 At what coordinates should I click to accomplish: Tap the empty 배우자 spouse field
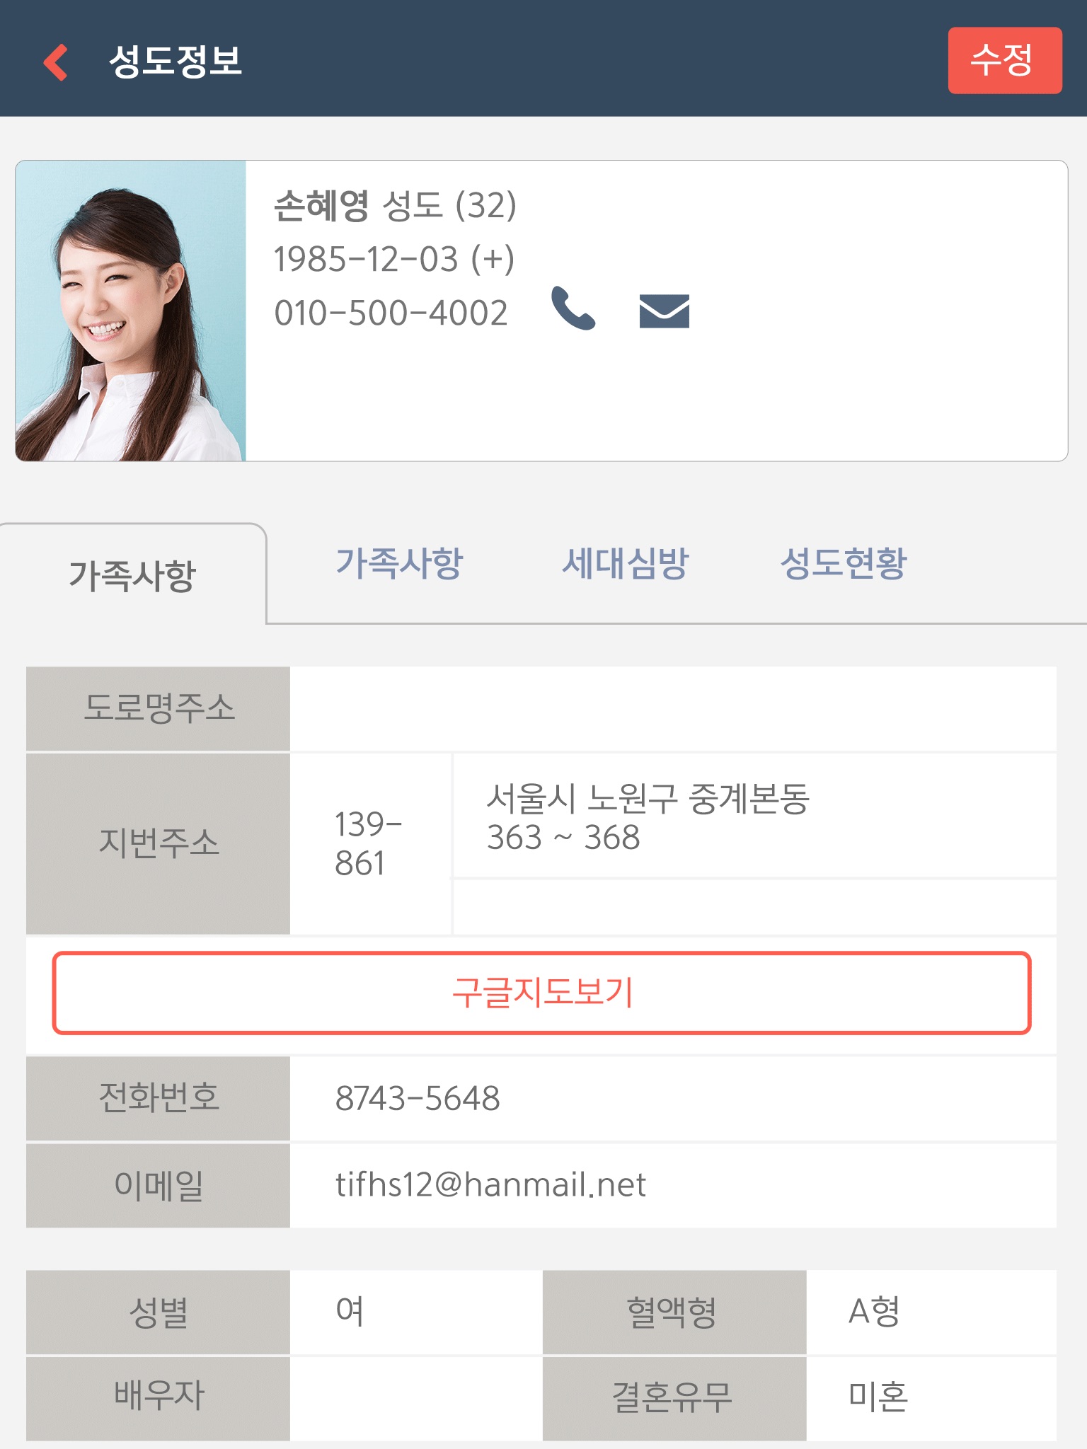pyautogui.click(x=416, y=1398)
